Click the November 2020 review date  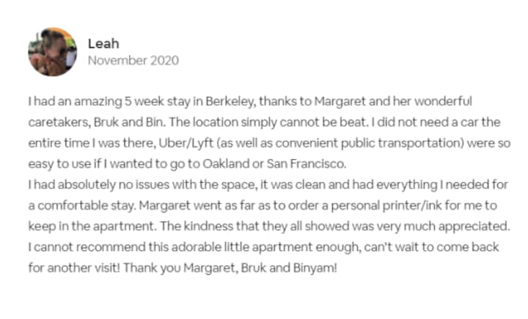(133, 61)
